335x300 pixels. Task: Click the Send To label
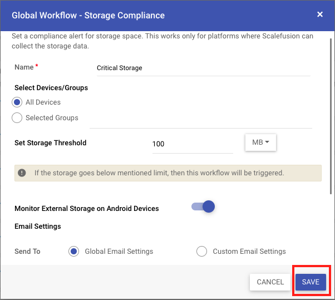point(27,251)
